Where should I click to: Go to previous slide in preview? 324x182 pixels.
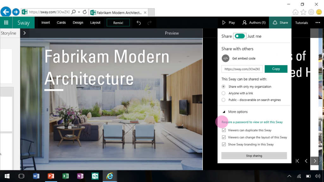306,161
